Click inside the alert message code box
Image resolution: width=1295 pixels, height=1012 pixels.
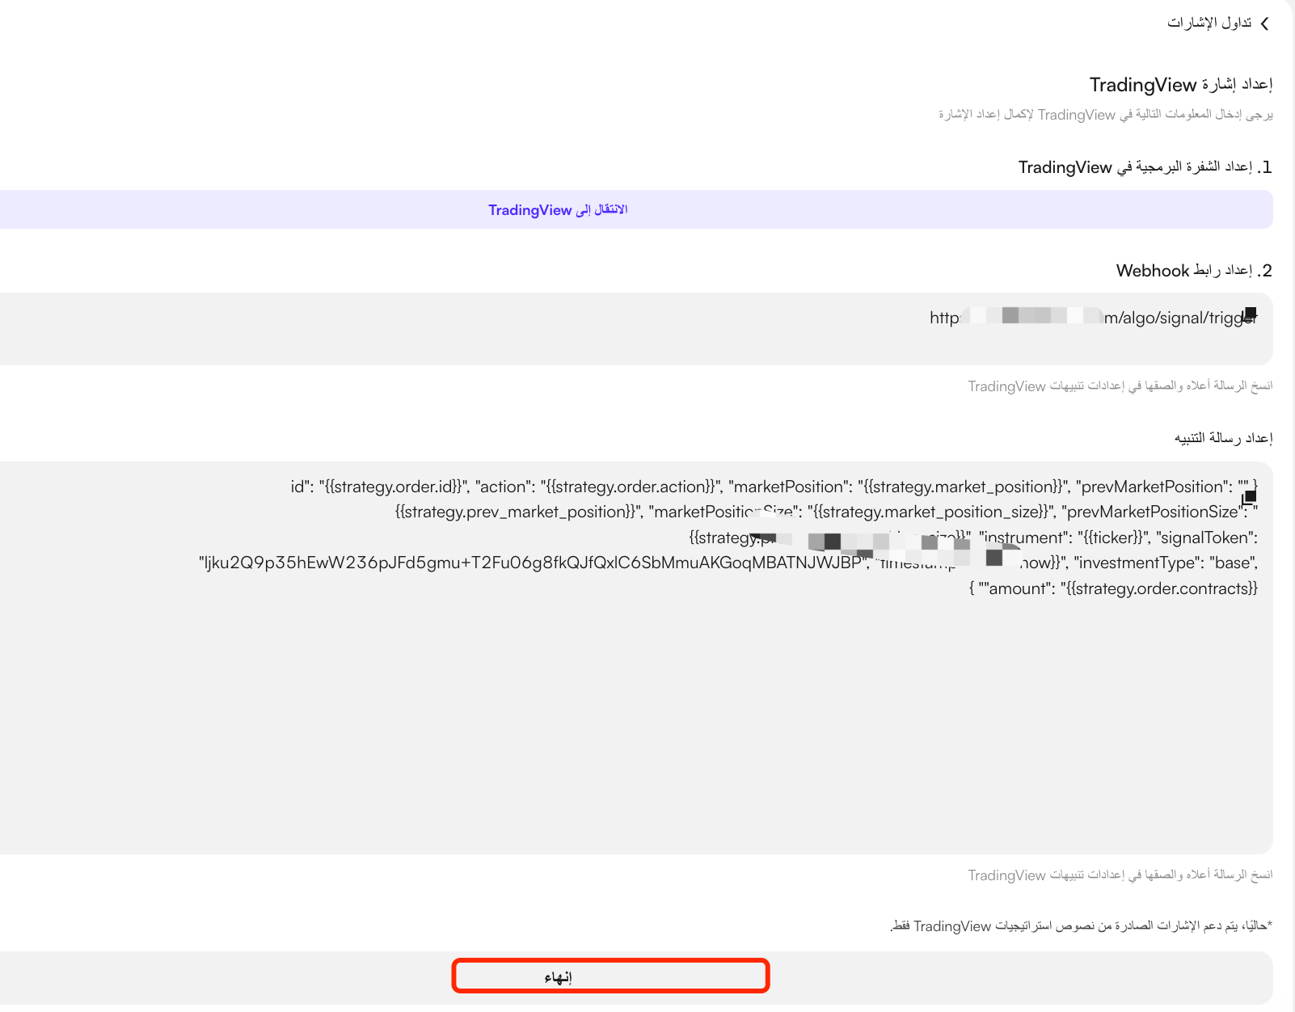636,658
